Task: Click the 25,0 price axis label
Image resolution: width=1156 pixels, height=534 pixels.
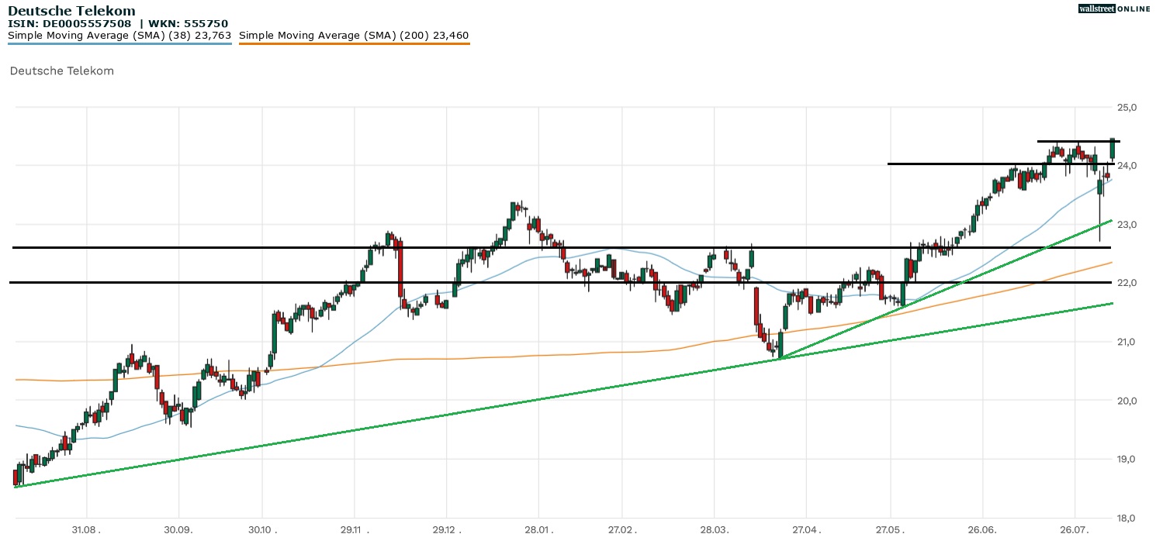Action: coord(1127,107)
